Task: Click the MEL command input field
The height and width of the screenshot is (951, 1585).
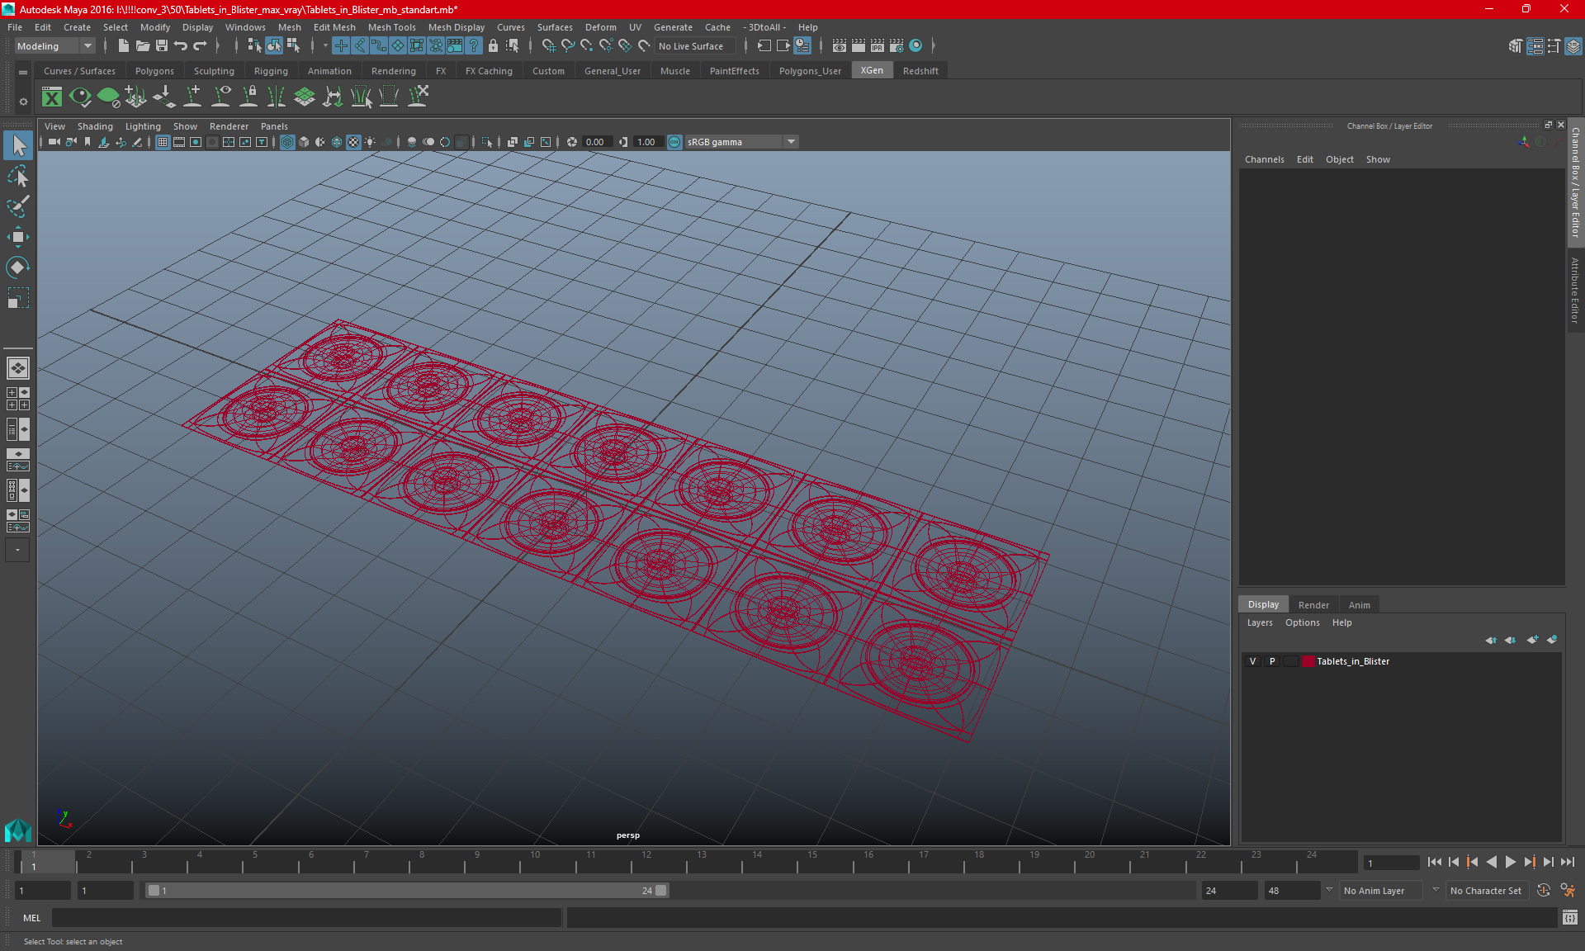Action: point(306,918)
